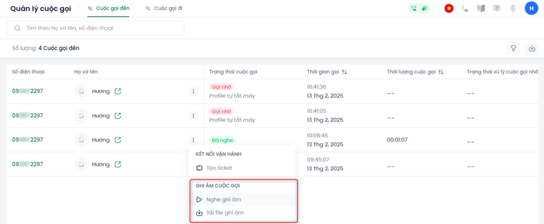Open the guide book icon
544x224 pixels.
[481, 8]
